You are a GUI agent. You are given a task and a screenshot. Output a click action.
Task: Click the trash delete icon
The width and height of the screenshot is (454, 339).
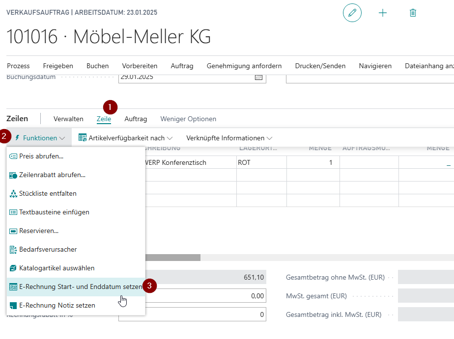(x=413, y=13)
